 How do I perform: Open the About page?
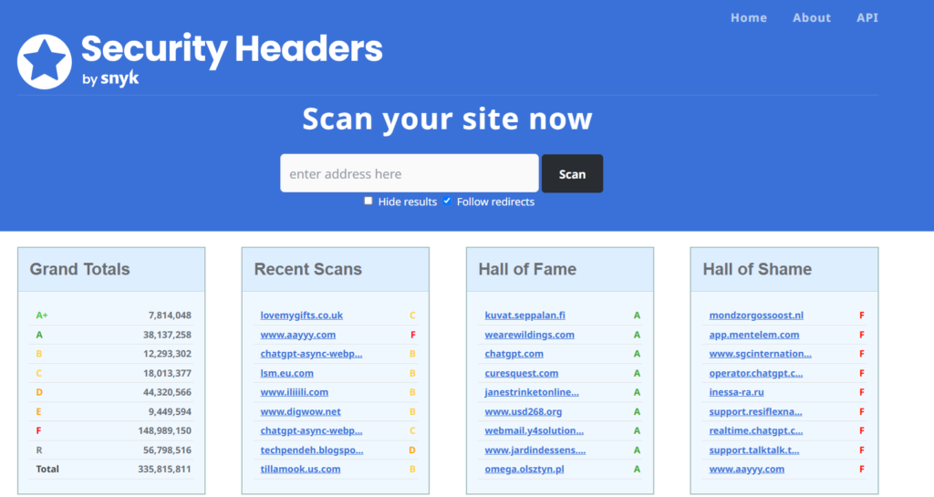[x=811, y=18]
